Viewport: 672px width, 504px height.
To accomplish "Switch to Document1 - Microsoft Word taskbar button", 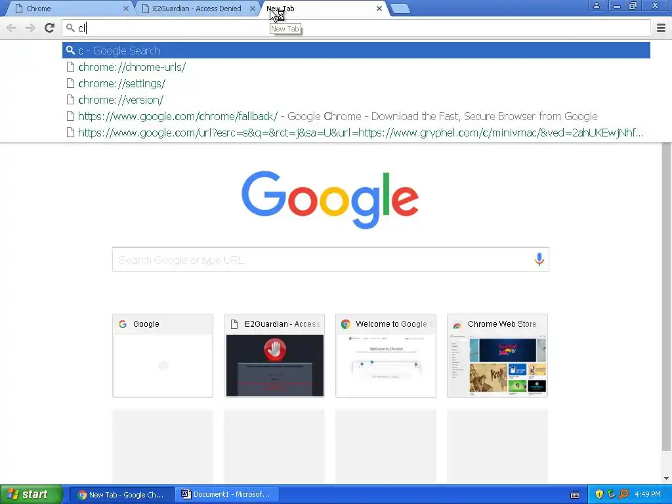I will coord(227,495).
